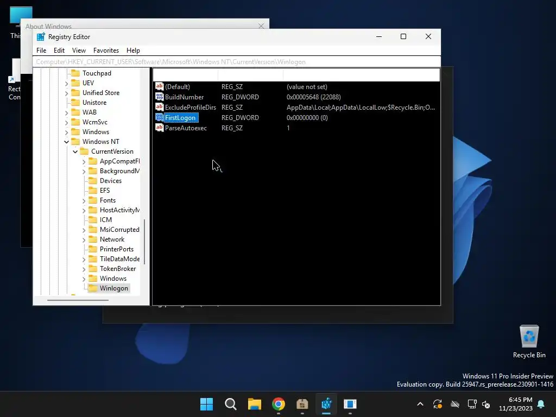Open the Help menu

coord(133,50)
